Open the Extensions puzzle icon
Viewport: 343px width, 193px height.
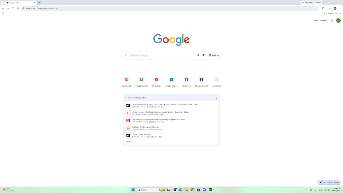click(x=323, y=8)
